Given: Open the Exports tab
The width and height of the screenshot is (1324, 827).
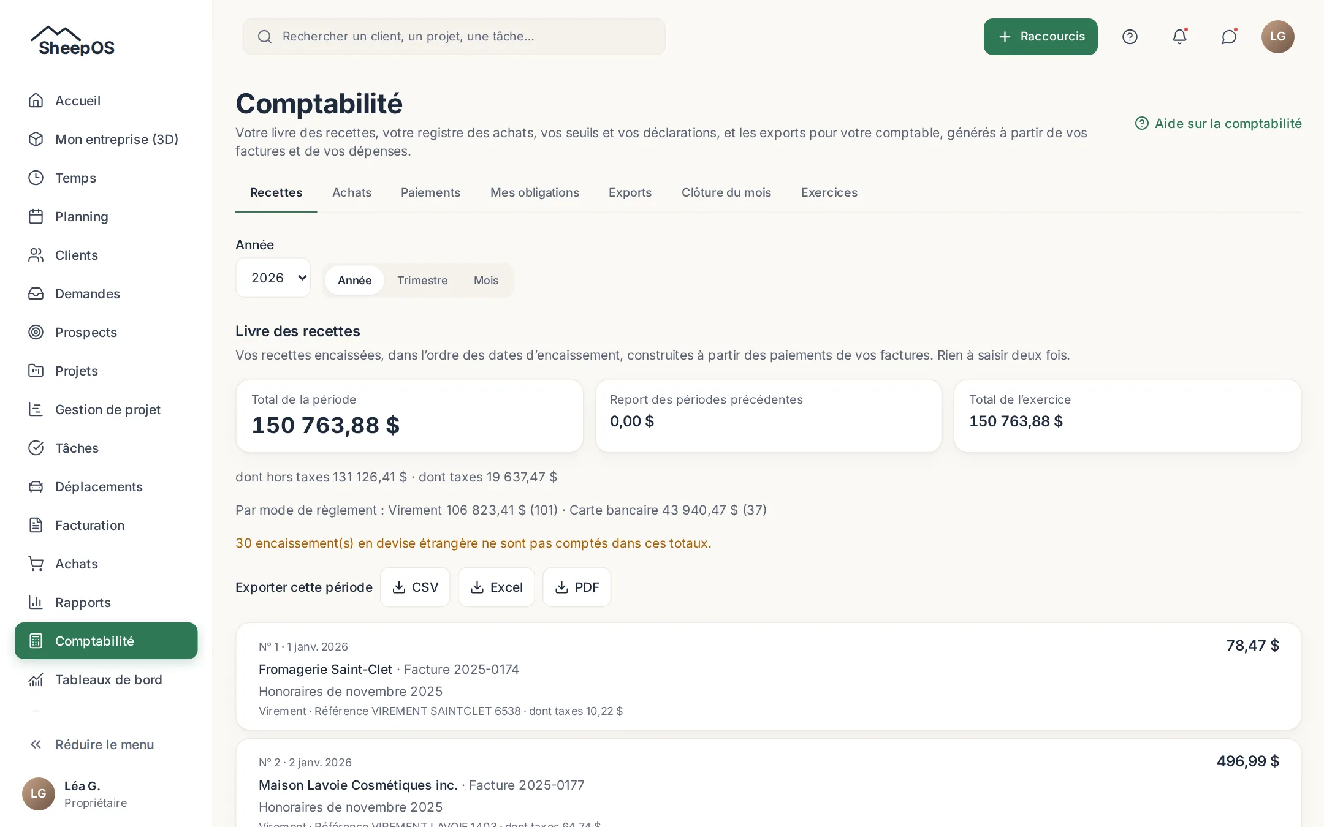Looking at the screenshot, I should [630, 192].
